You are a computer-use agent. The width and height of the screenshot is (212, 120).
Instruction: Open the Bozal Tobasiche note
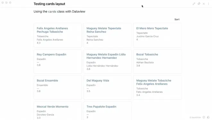147,54
